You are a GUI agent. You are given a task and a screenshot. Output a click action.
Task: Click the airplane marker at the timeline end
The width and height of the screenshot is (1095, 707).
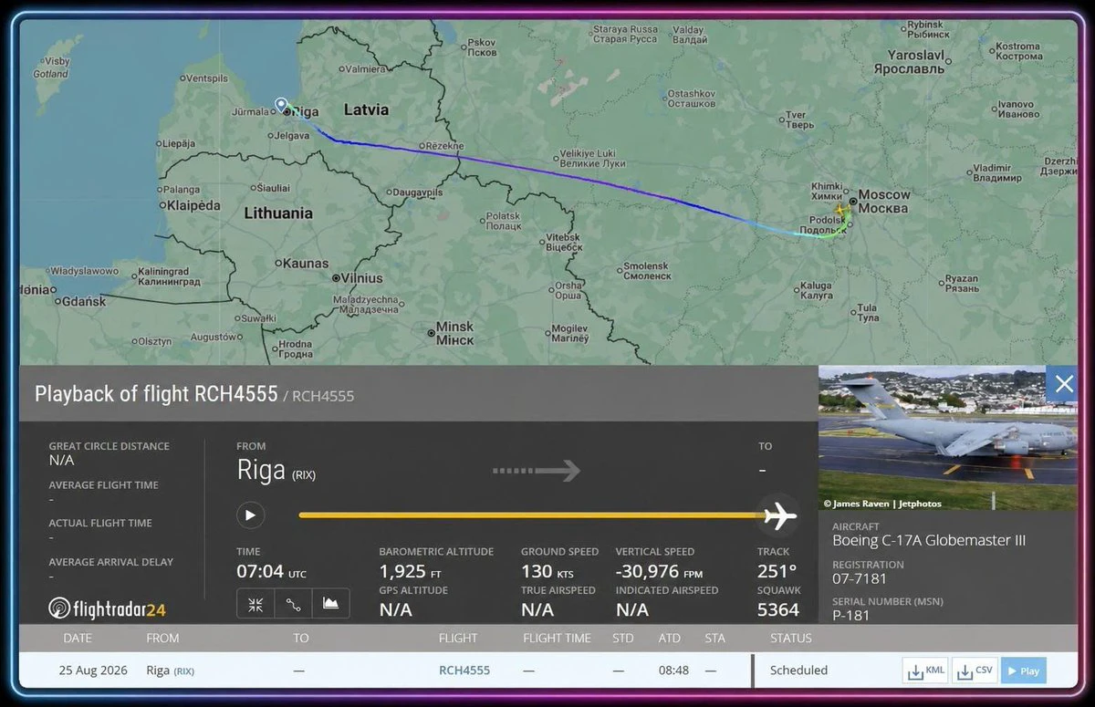coord(779,515)
